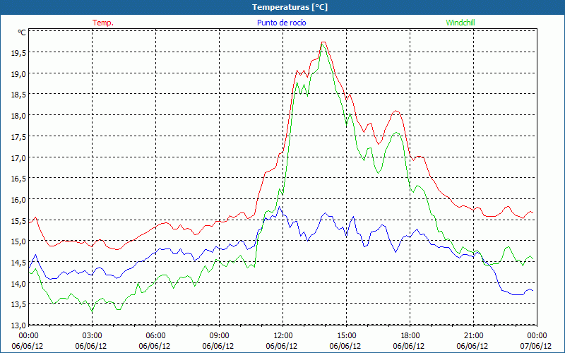Select the blue 'Punto de rocío' legend label

(x=281, y=23)
